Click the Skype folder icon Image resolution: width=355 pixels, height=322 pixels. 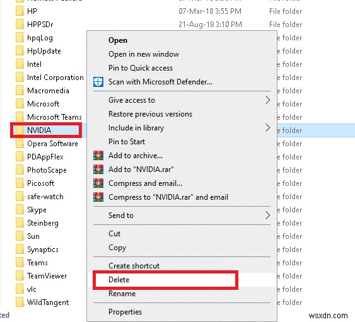(20, 210)
